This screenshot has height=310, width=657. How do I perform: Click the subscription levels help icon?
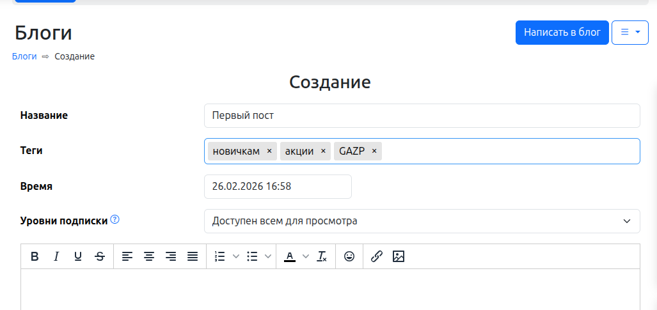pos(115,219)
